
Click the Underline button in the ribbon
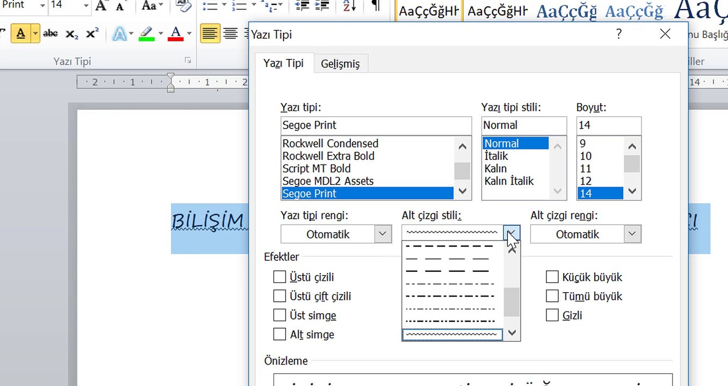(20, 34)
